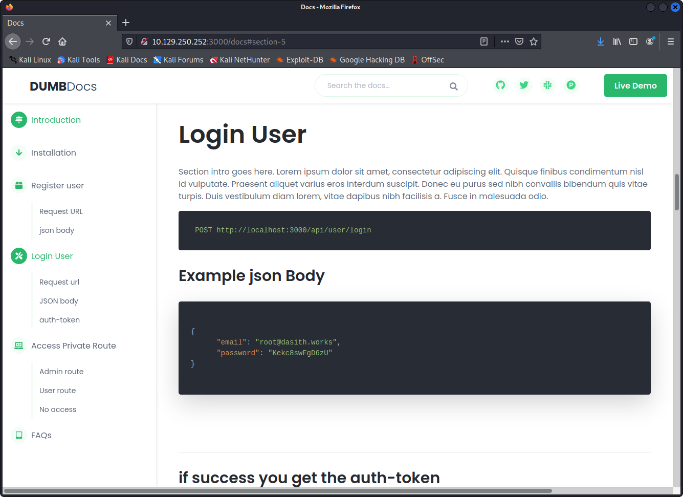
Task: Open the Exploit-DB bookmark
Action: click(x=304, y=60)
